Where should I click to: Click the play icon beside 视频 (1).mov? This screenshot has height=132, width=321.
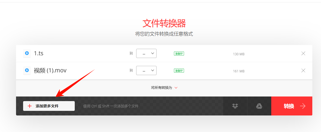27,70
